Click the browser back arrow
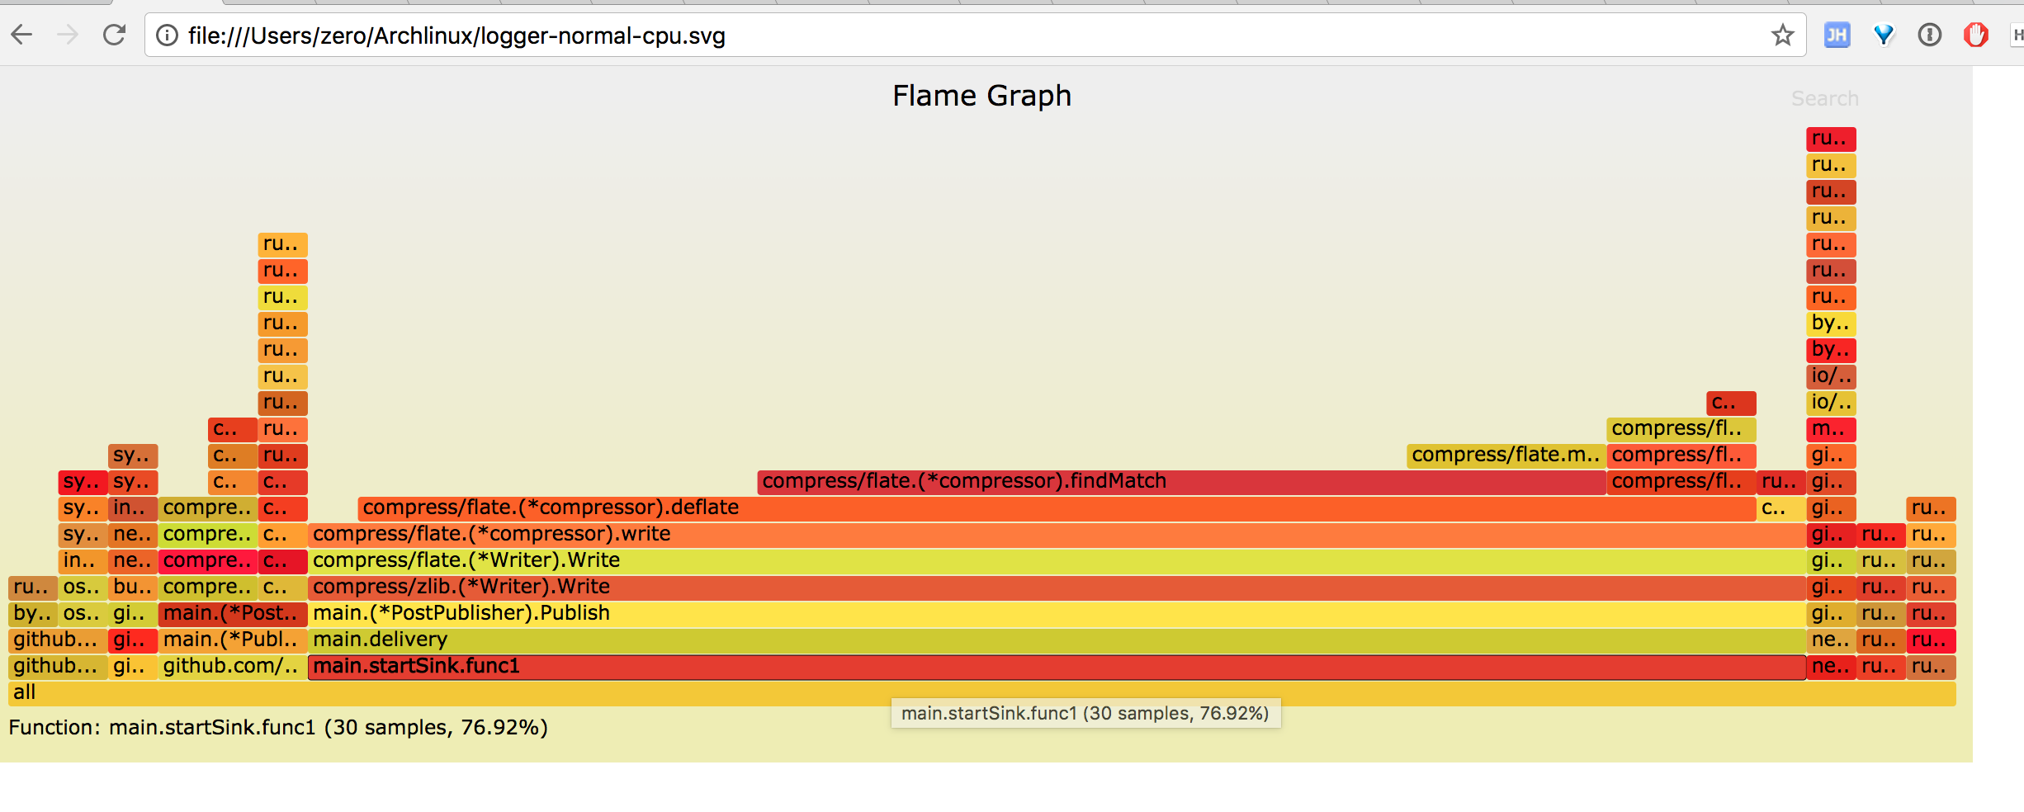Image resolution: width=2024 pixels, height=812 pixels. tap(22, 35)
